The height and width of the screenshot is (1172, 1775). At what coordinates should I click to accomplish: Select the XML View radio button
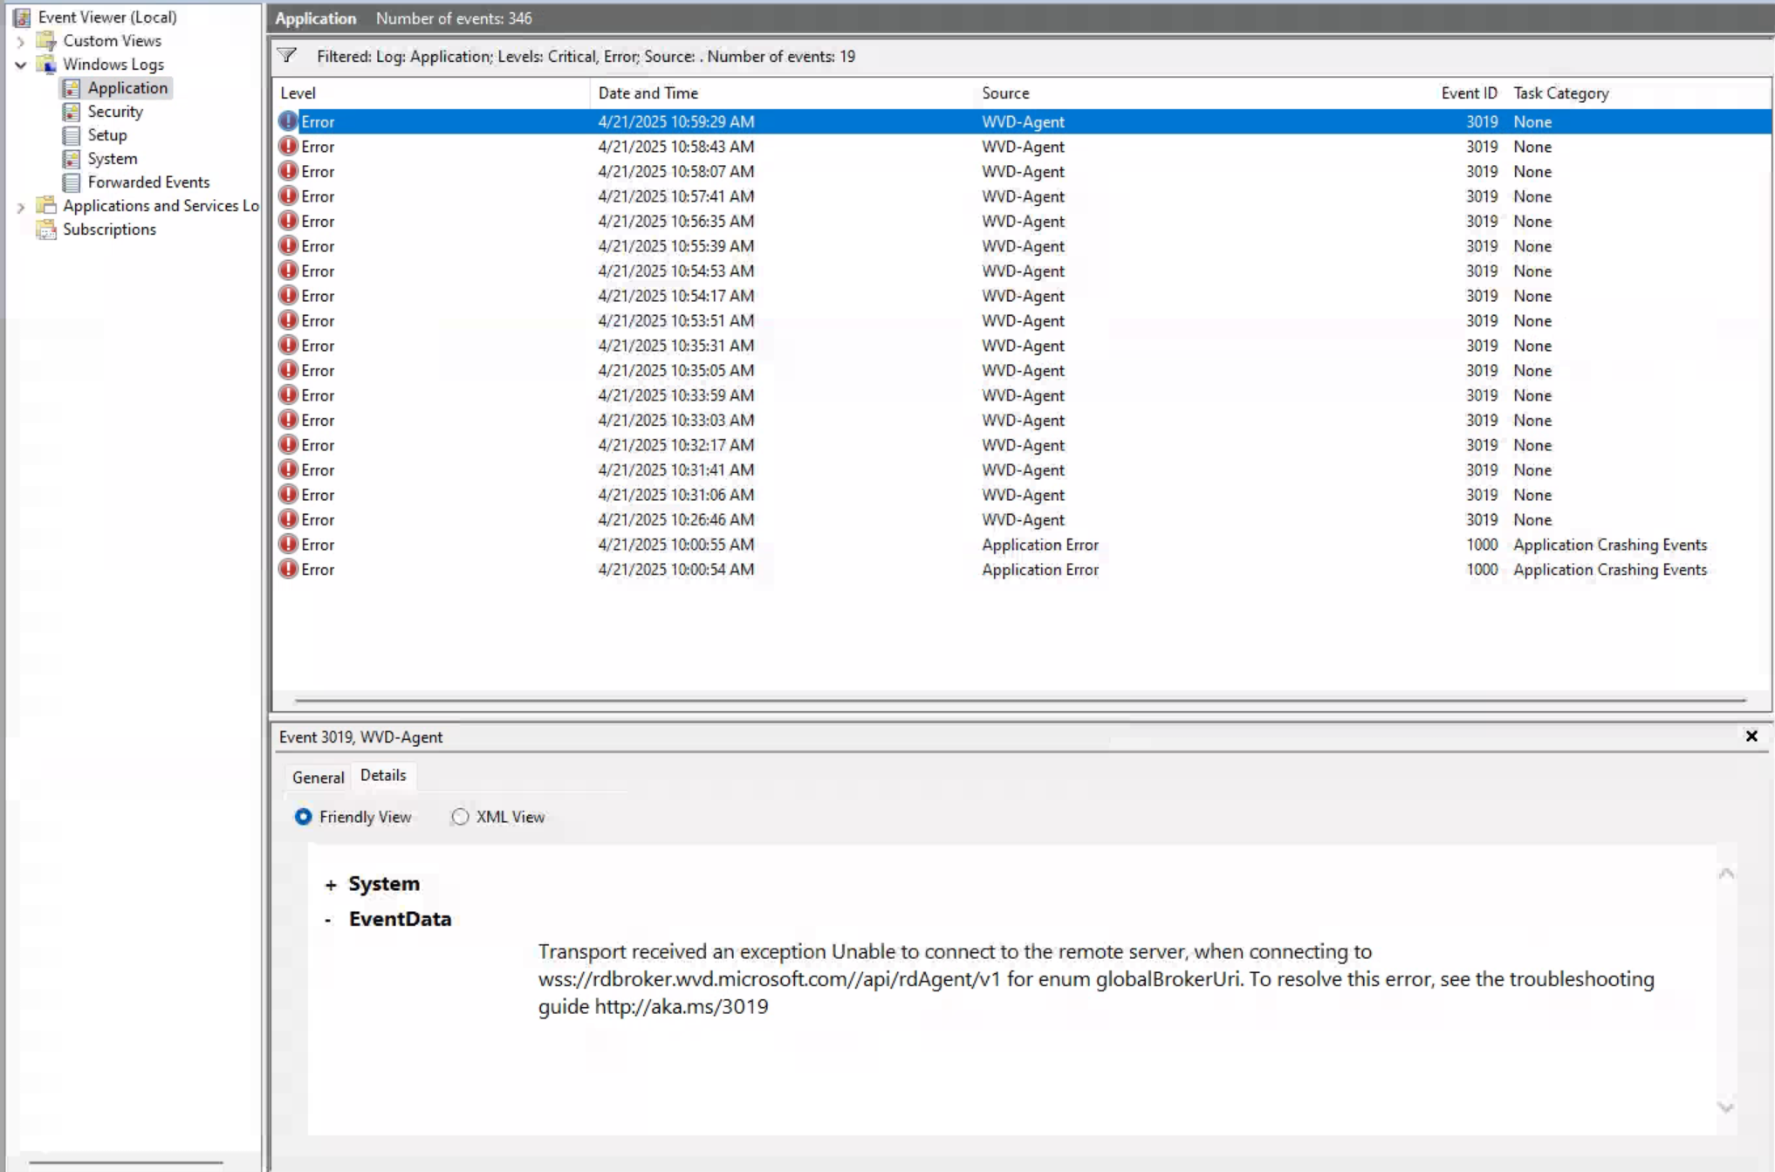(460, 817)
